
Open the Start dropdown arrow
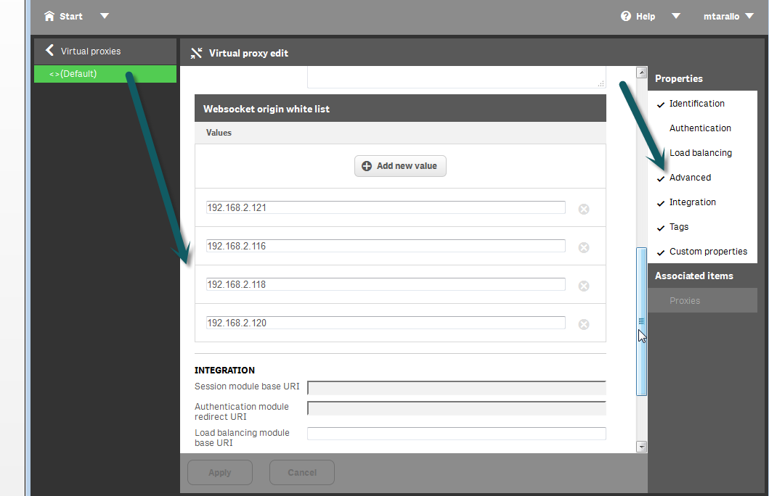click(x=105, y=16)
